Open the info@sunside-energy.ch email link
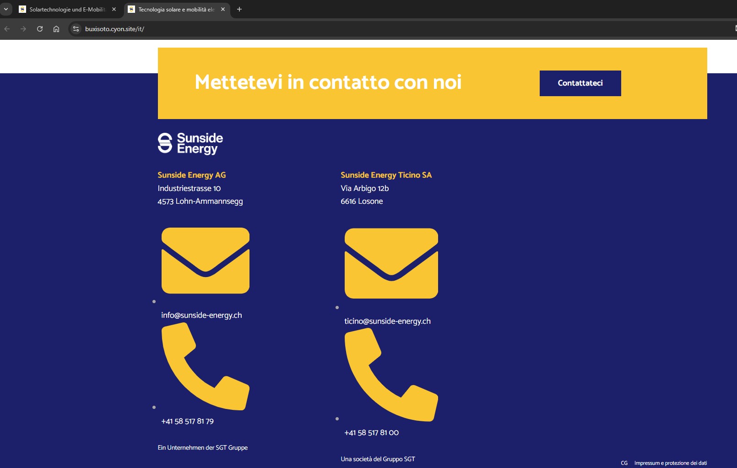This screenshot has height=468, width=737. coord(201,315)
